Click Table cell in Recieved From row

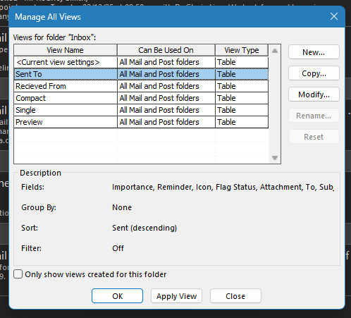tap(242, 86)
